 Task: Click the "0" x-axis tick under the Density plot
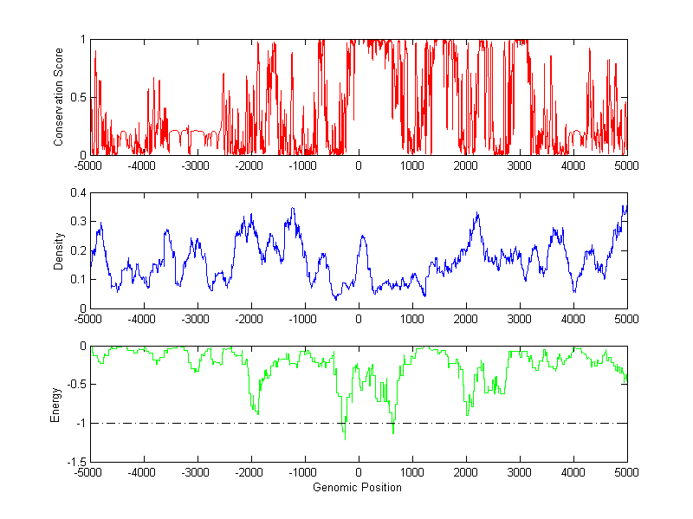(x=359, y=319)
